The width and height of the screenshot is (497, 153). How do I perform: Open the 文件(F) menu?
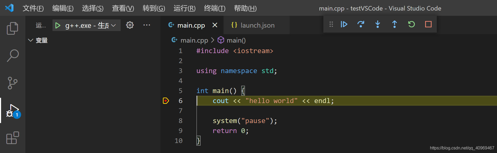(33, 8)
